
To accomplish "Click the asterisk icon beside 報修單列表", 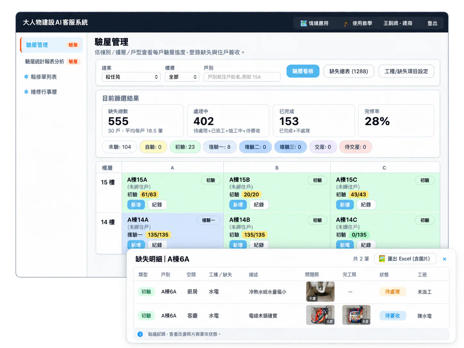I will 26,77.
